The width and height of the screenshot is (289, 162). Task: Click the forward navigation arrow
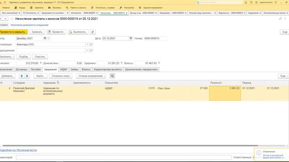5,19
